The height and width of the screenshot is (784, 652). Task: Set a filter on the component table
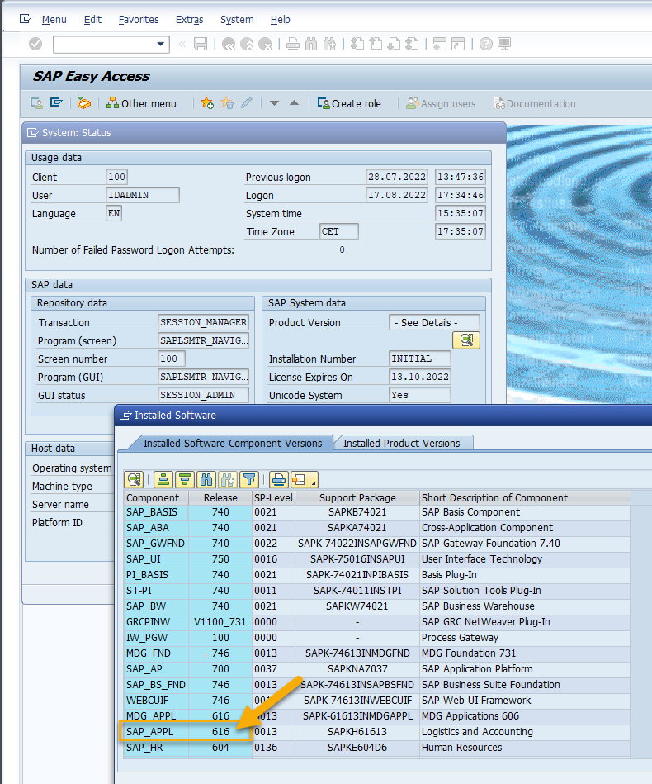249,479
